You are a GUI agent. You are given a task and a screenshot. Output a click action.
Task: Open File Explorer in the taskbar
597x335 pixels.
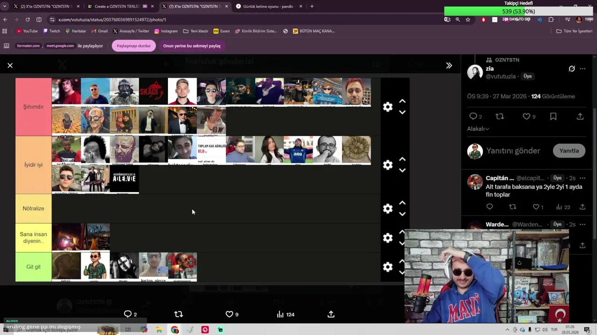(x=159, y=330)
